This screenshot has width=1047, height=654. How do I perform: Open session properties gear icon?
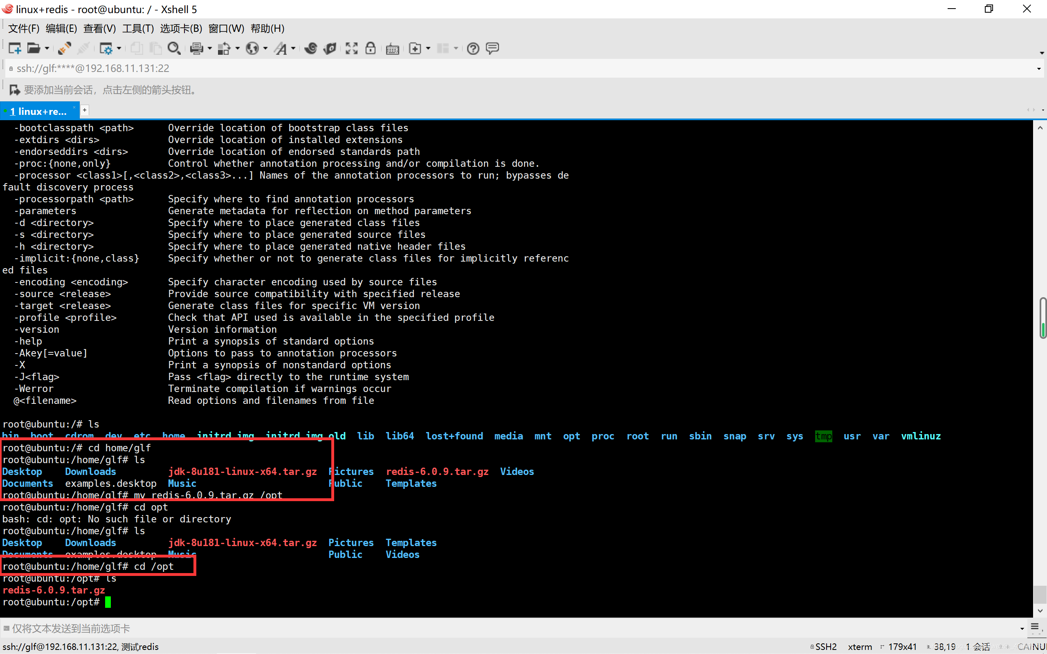[106, 49]
